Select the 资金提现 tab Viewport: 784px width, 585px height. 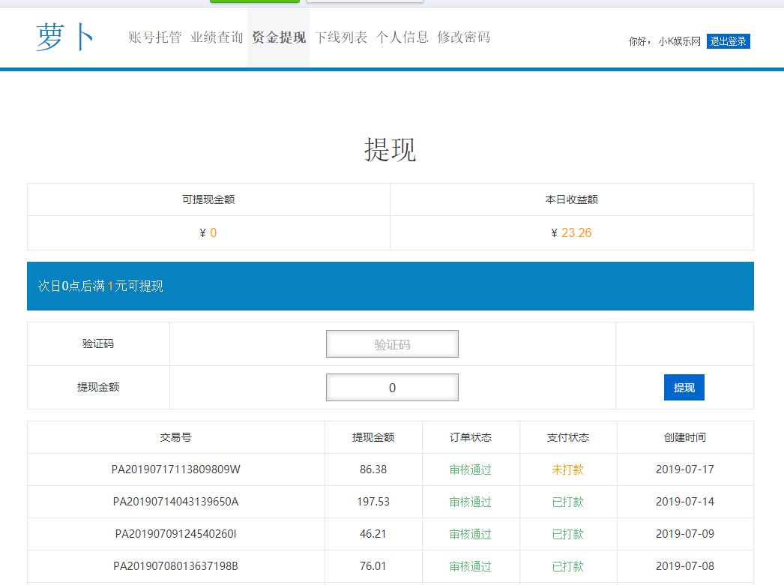click(279, 37)
